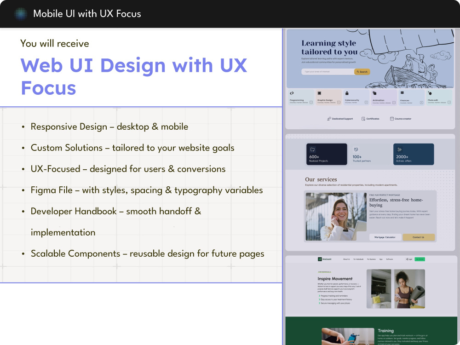460x345 pixels.
Task: Click the 'Scalable Components' bullet point
Action: click(x=148, y=253)
